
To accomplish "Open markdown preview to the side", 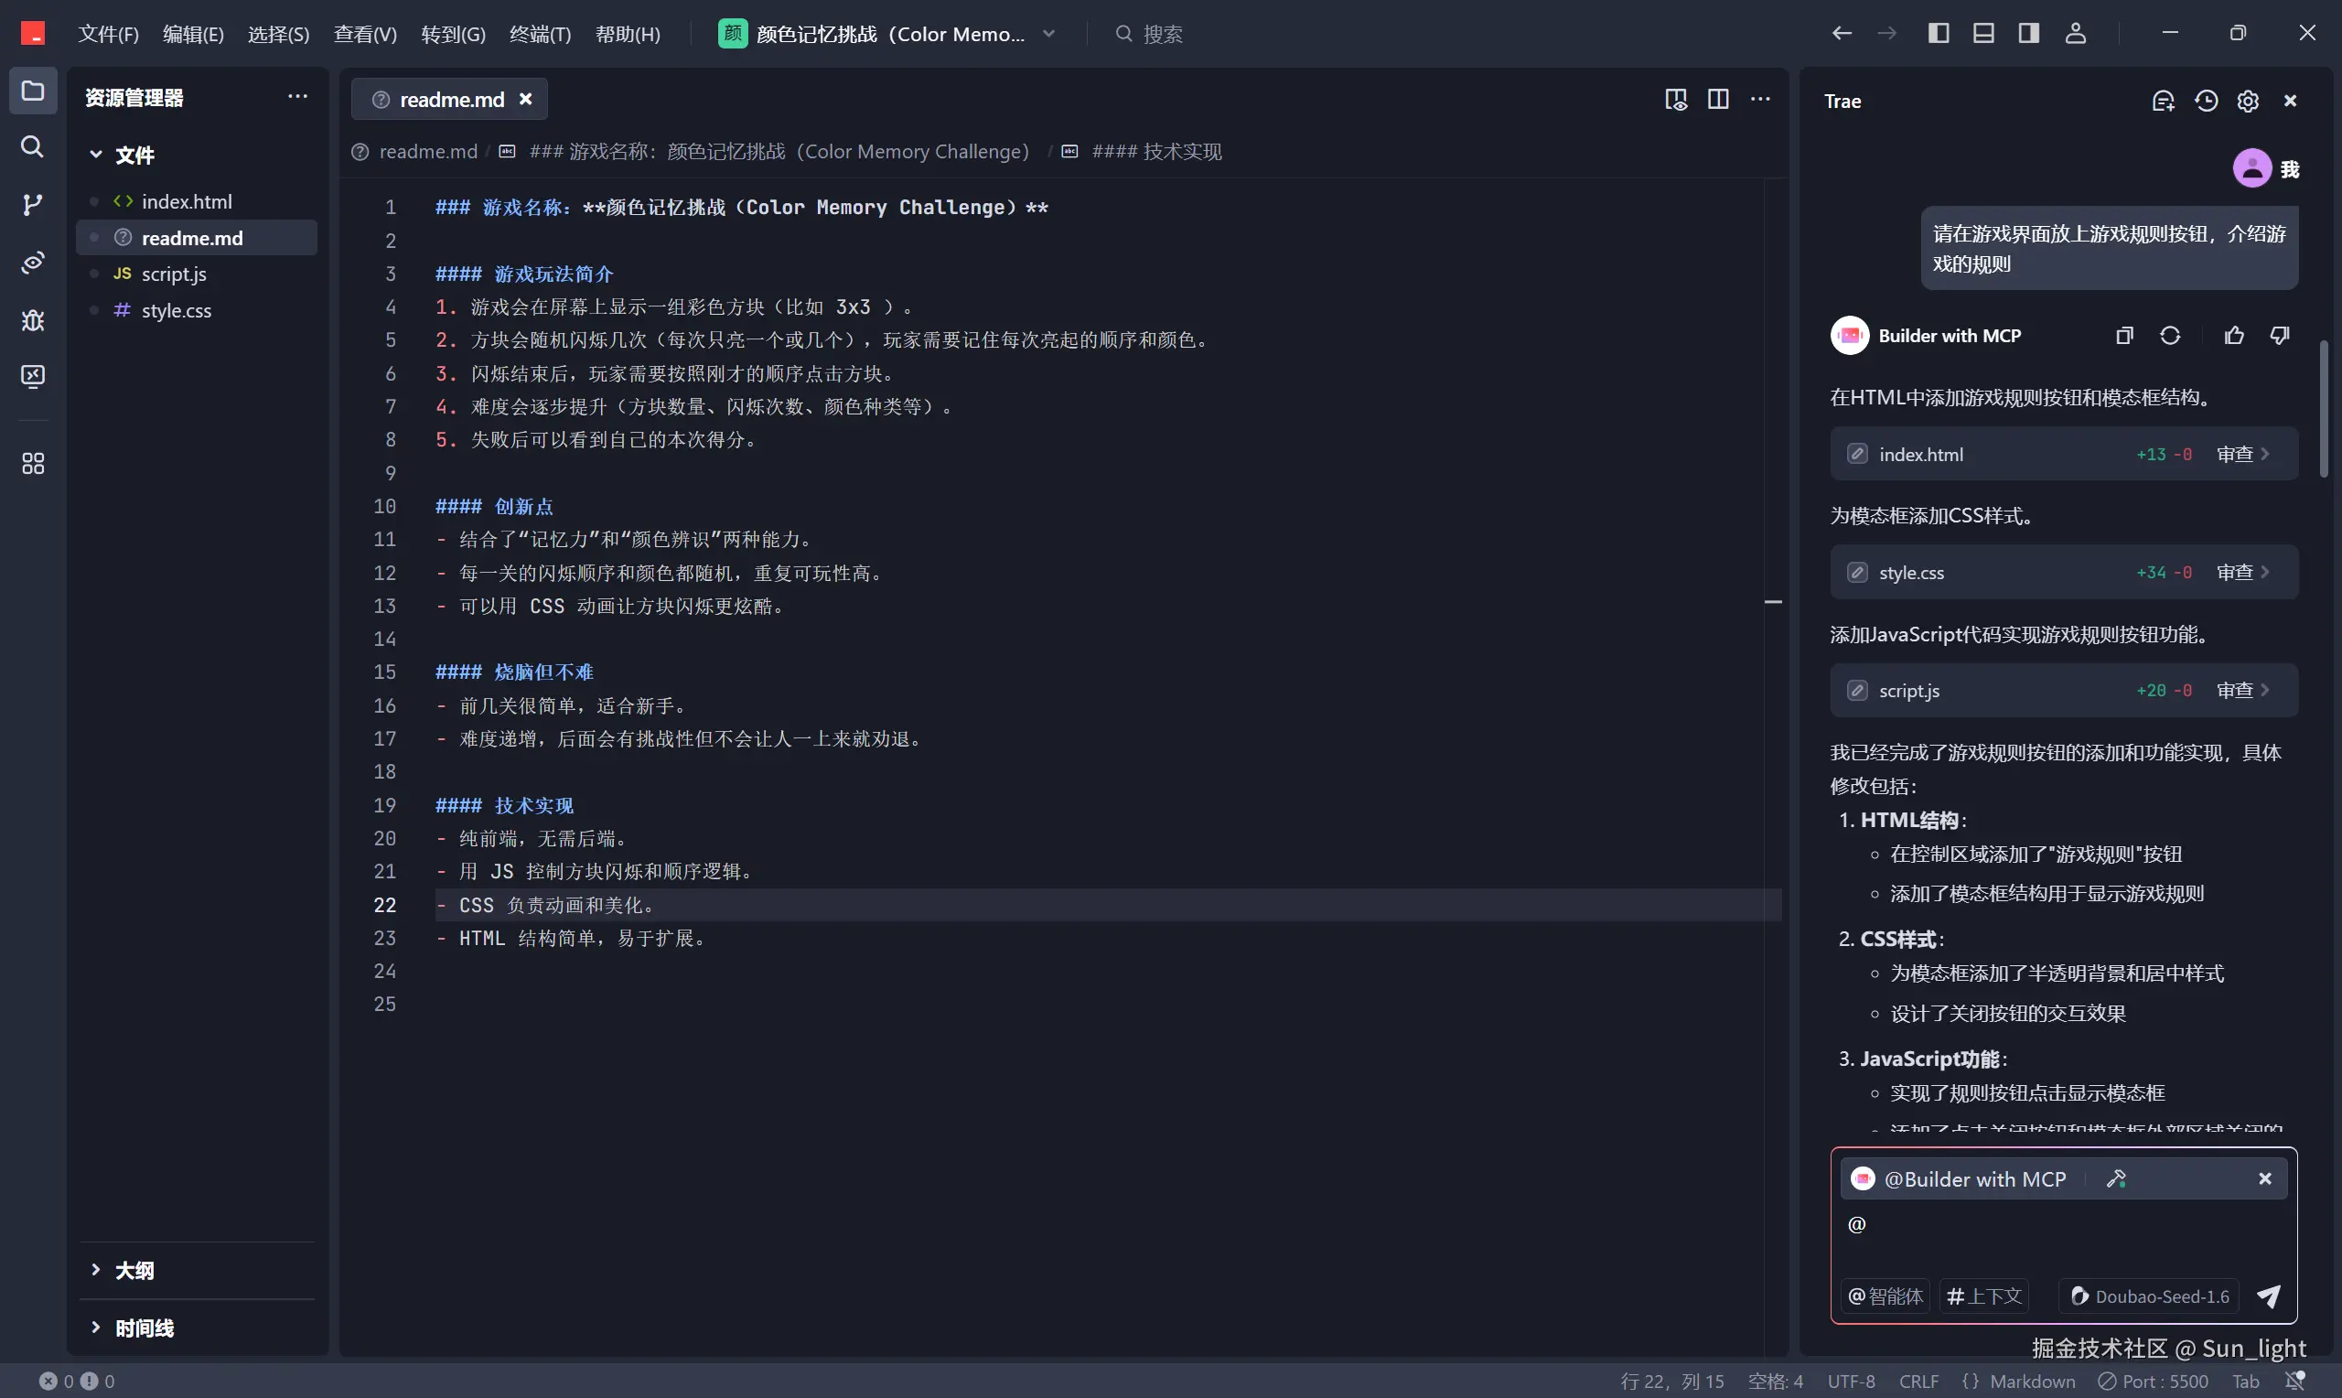I will (x=1675, y=100).
